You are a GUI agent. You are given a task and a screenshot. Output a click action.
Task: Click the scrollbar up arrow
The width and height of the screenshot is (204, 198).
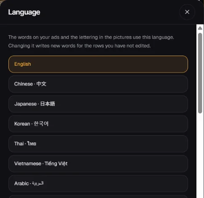pyautogui.click(x=200, y=28)
